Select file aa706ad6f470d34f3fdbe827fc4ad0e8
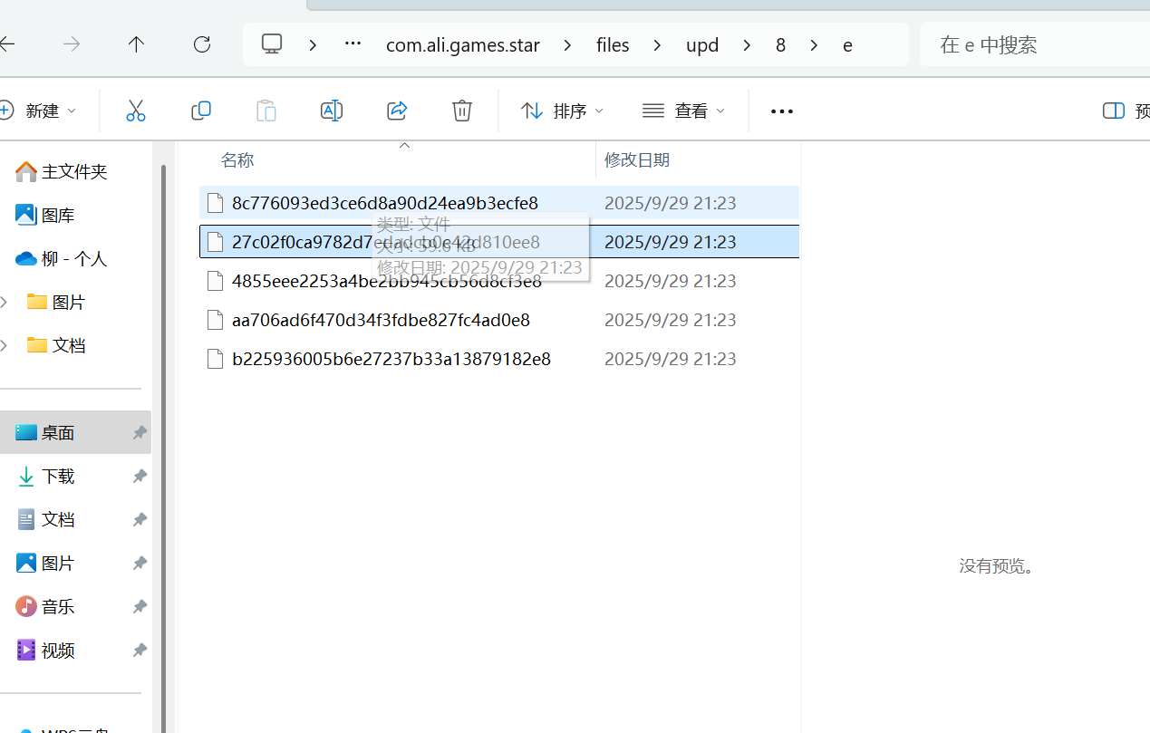The width and height of the screenshot is (1150, 733). (x=381, y=320)
